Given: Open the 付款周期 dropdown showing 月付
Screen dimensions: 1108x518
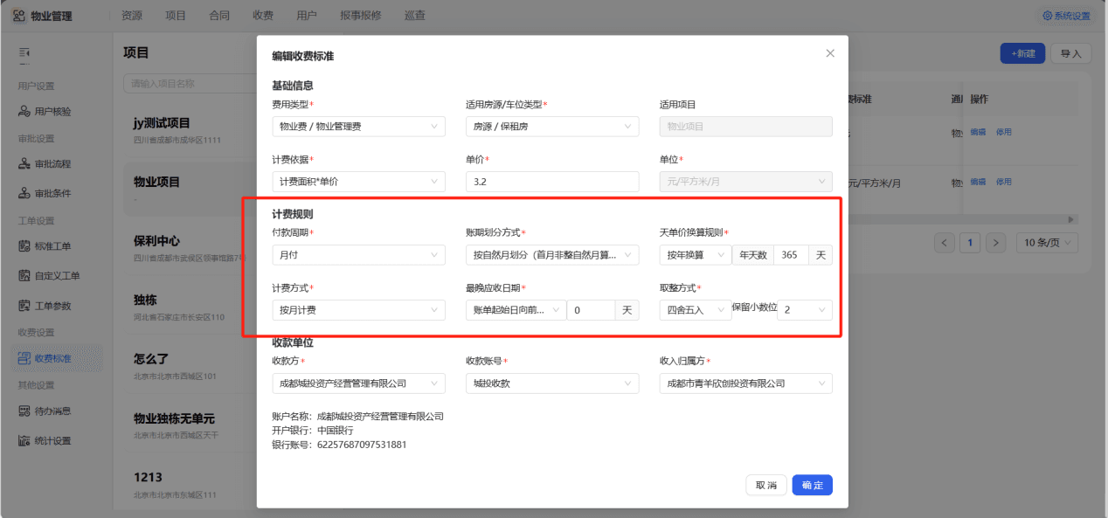Looking at the screenshot, I should [358, 255].
